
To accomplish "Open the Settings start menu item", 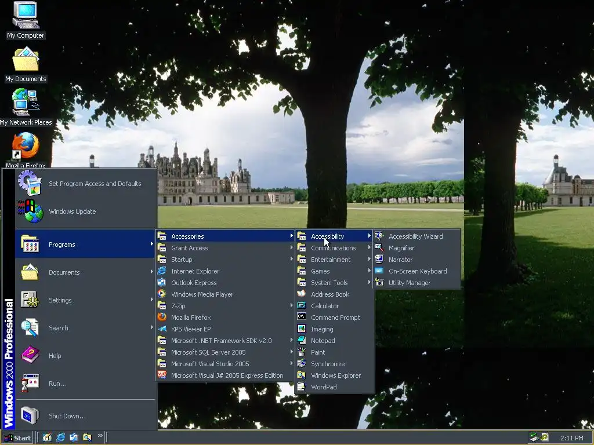I will [x=85, y=300].
